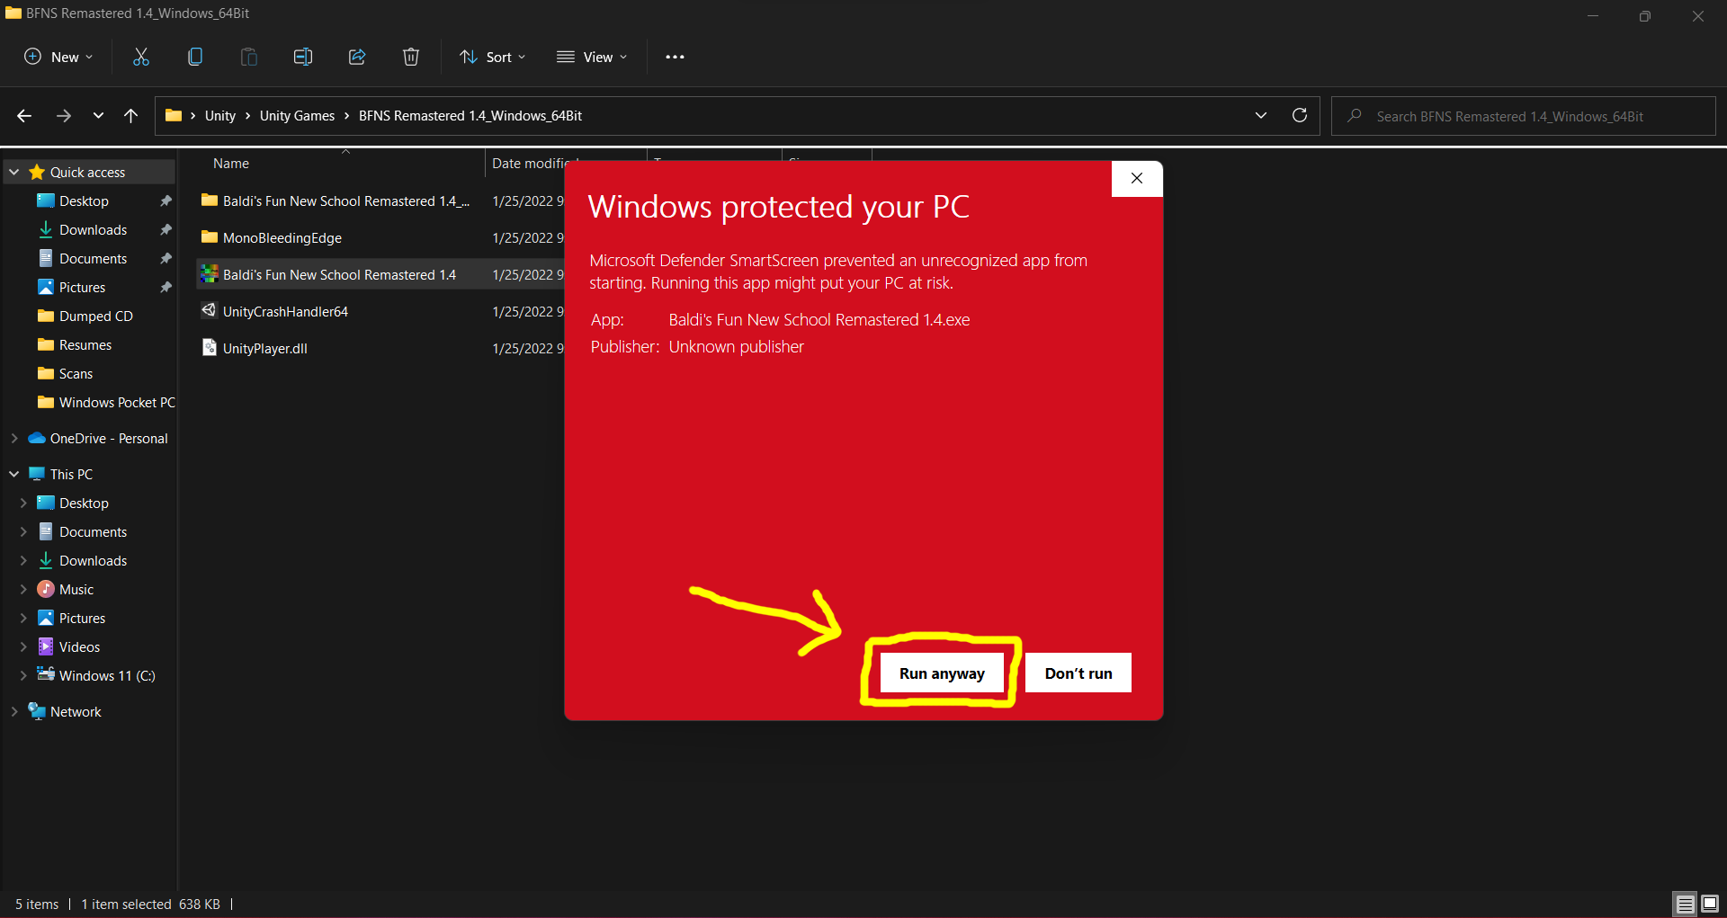Click BFNS Remastered 1.4_Windows_64Bit breadcrumb

(470, 116)
